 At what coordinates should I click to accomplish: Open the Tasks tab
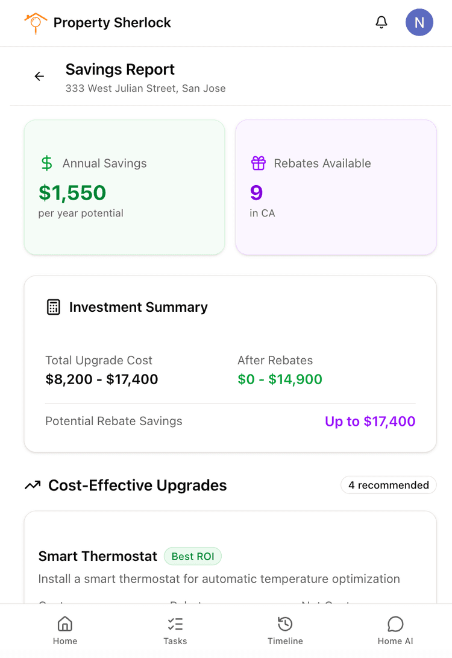click(x=175, y=630)
